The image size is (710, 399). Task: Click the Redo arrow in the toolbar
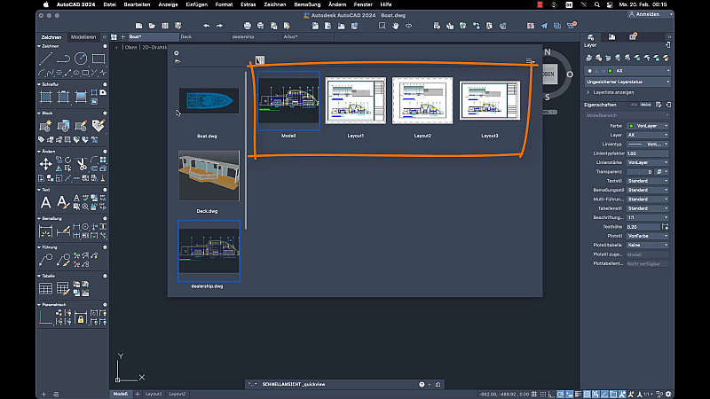[x=219, y=26]
